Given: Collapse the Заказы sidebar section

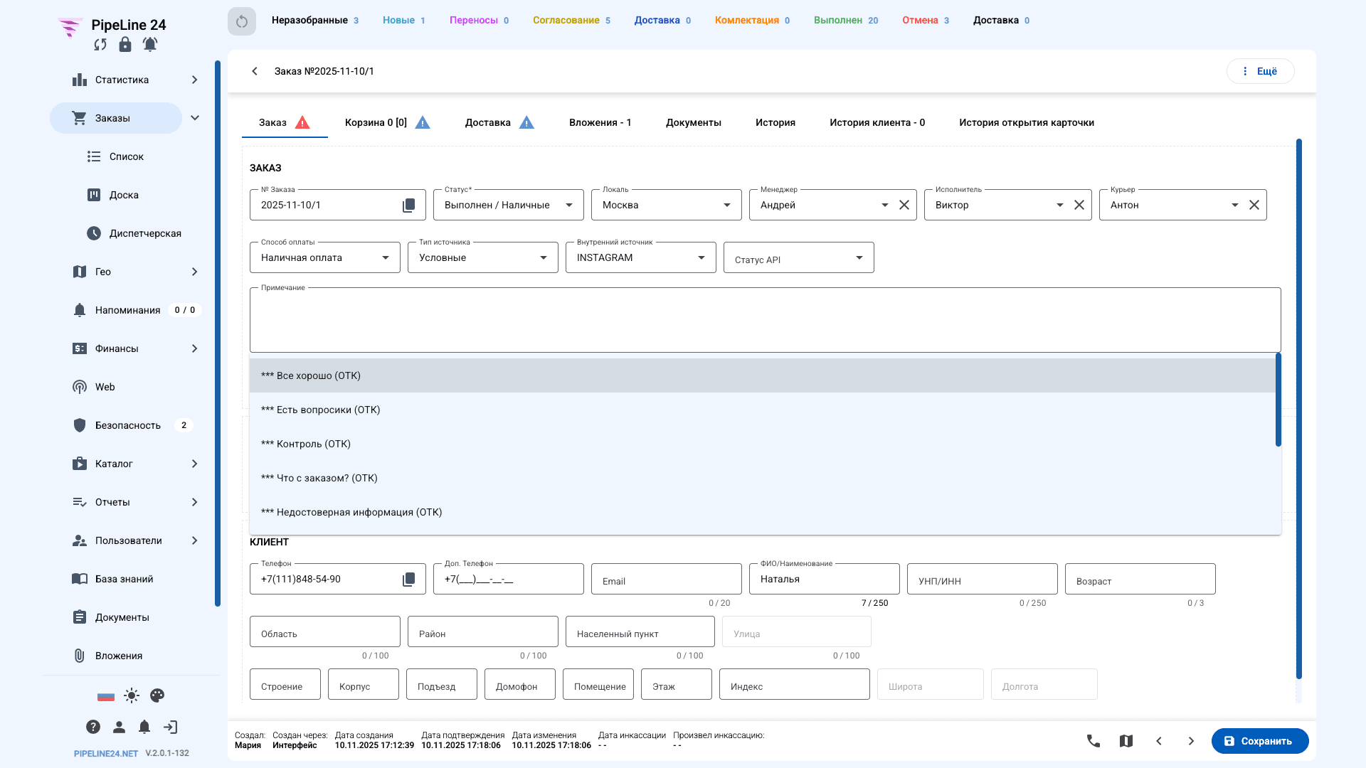Looking at the screenshot, I should tap(194, 118).
